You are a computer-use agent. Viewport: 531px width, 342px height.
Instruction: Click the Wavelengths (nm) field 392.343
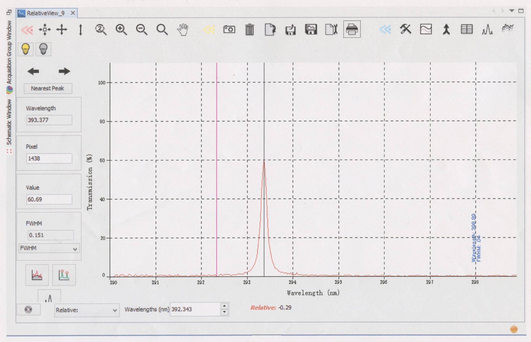[195, 309]
